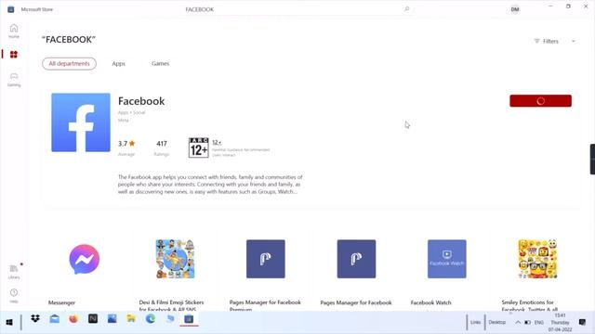Click the Desktop toolbar on the taskbar

point(496,322)
